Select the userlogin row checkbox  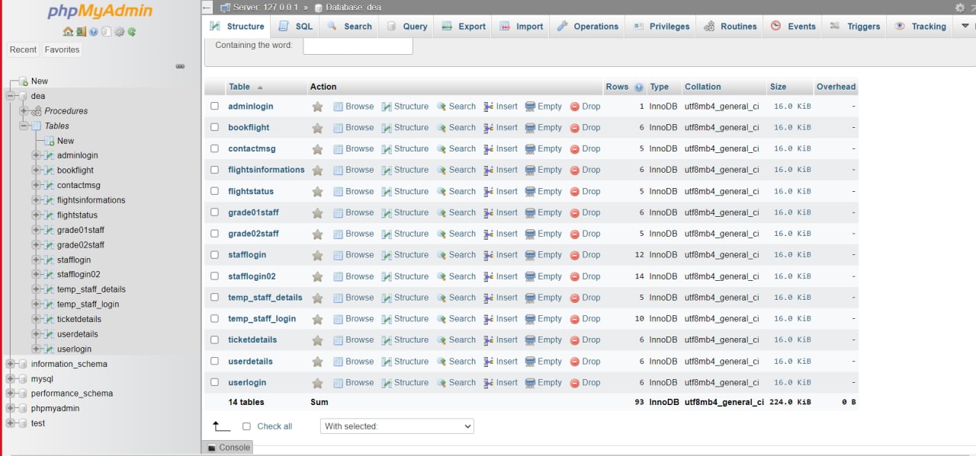click(215, 383)
